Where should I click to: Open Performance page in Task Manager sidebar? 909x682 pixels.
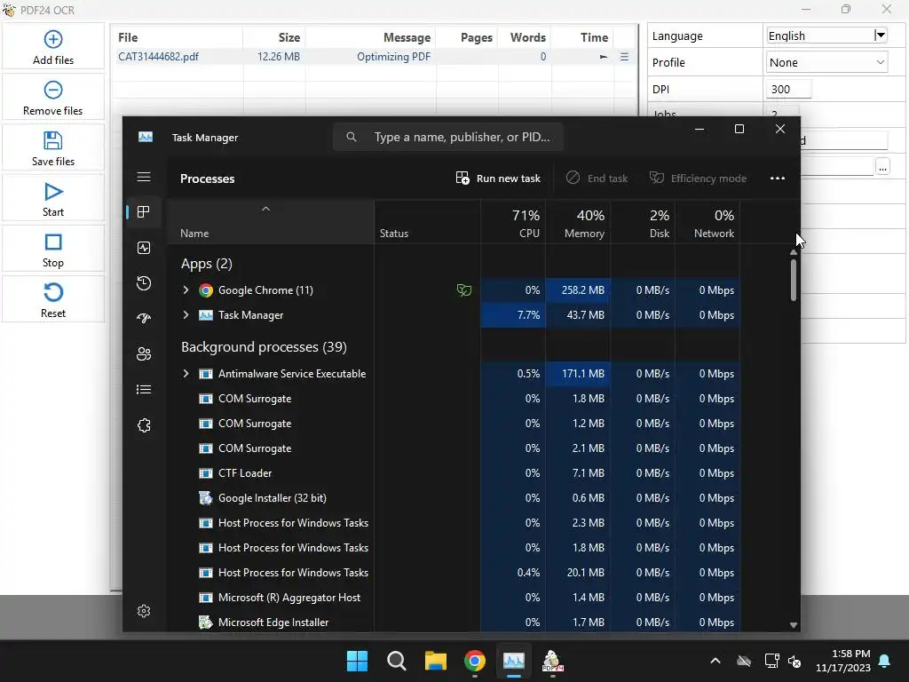pos(144,248)
